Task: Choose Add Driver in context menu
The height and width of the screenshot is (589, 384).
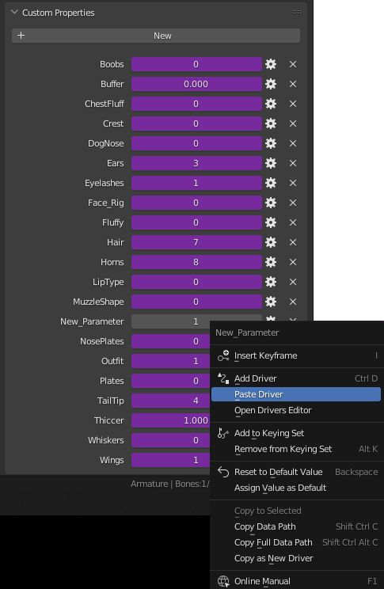Action: (x=297, y=378)
